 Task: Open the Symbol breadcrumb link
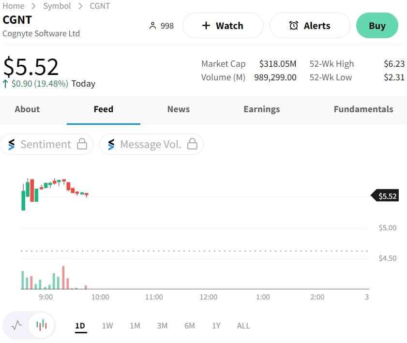coord(57,6)
